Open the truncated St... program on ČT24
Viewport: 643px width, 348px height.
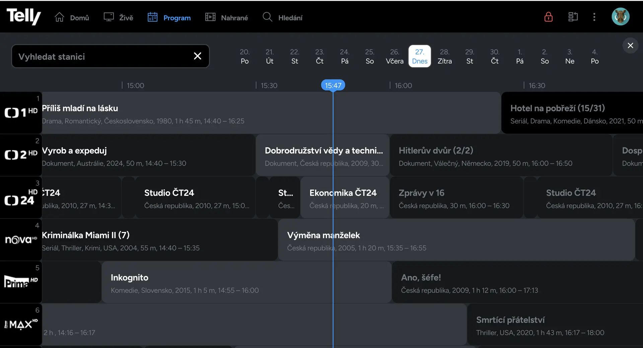click(285, 198)
